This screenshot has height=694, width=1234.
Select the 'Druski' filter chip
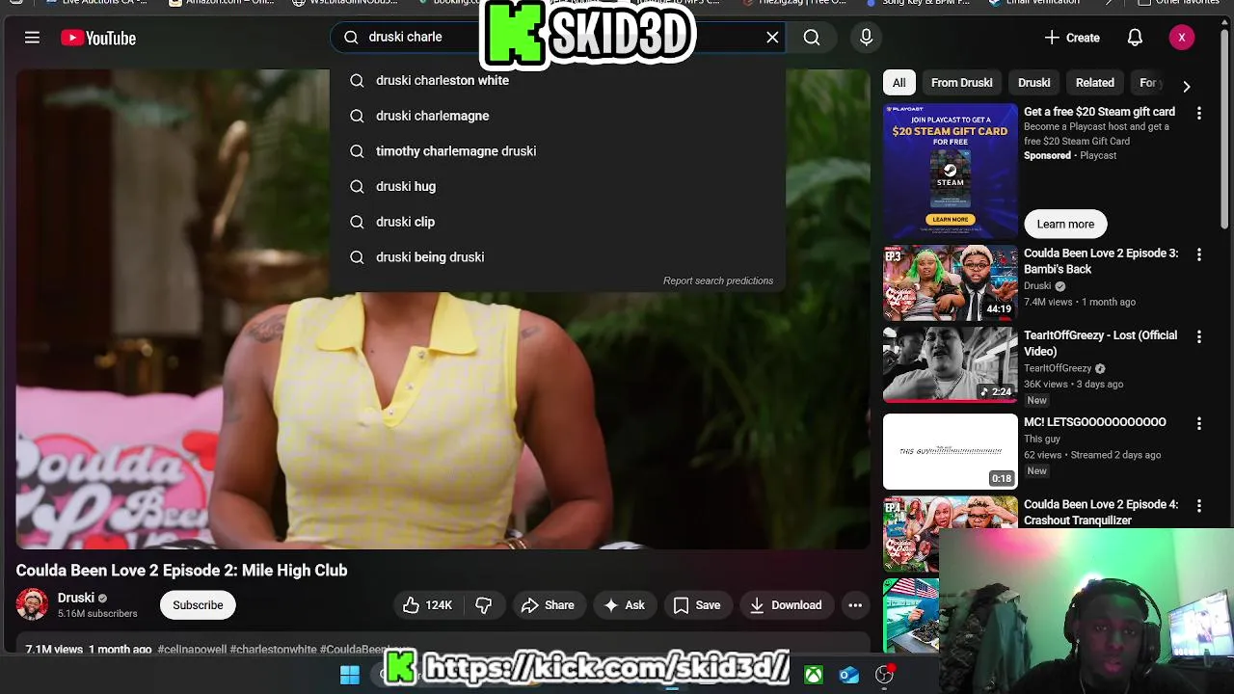pos(1033,83)
